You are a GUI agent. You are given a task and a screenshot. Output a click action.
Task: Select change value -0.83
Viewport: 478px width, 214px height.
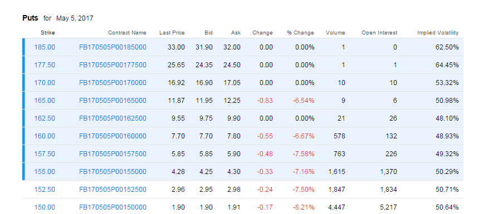[265, 101]
